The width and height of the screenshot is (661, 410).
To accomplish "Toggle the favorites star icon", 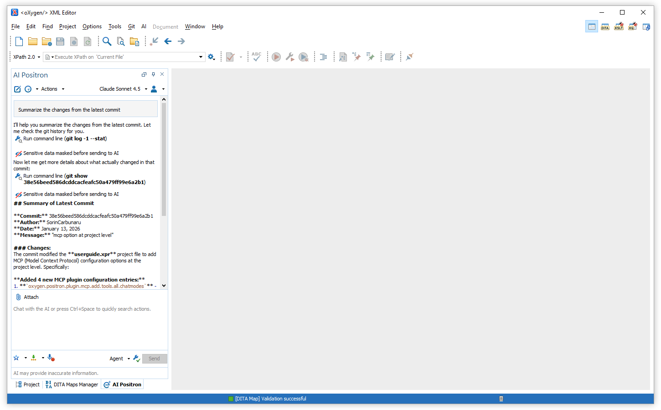I will click(16, 358).
